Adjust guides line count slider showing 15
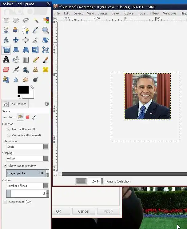 point(28,194)
